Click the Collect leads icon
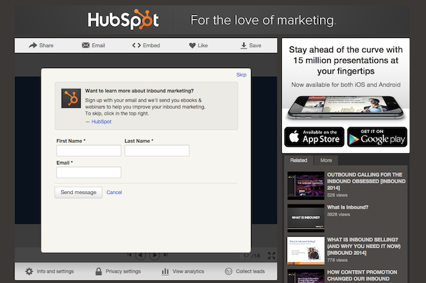426x283 pixels. pyautogui.click(x=229, y=271)
